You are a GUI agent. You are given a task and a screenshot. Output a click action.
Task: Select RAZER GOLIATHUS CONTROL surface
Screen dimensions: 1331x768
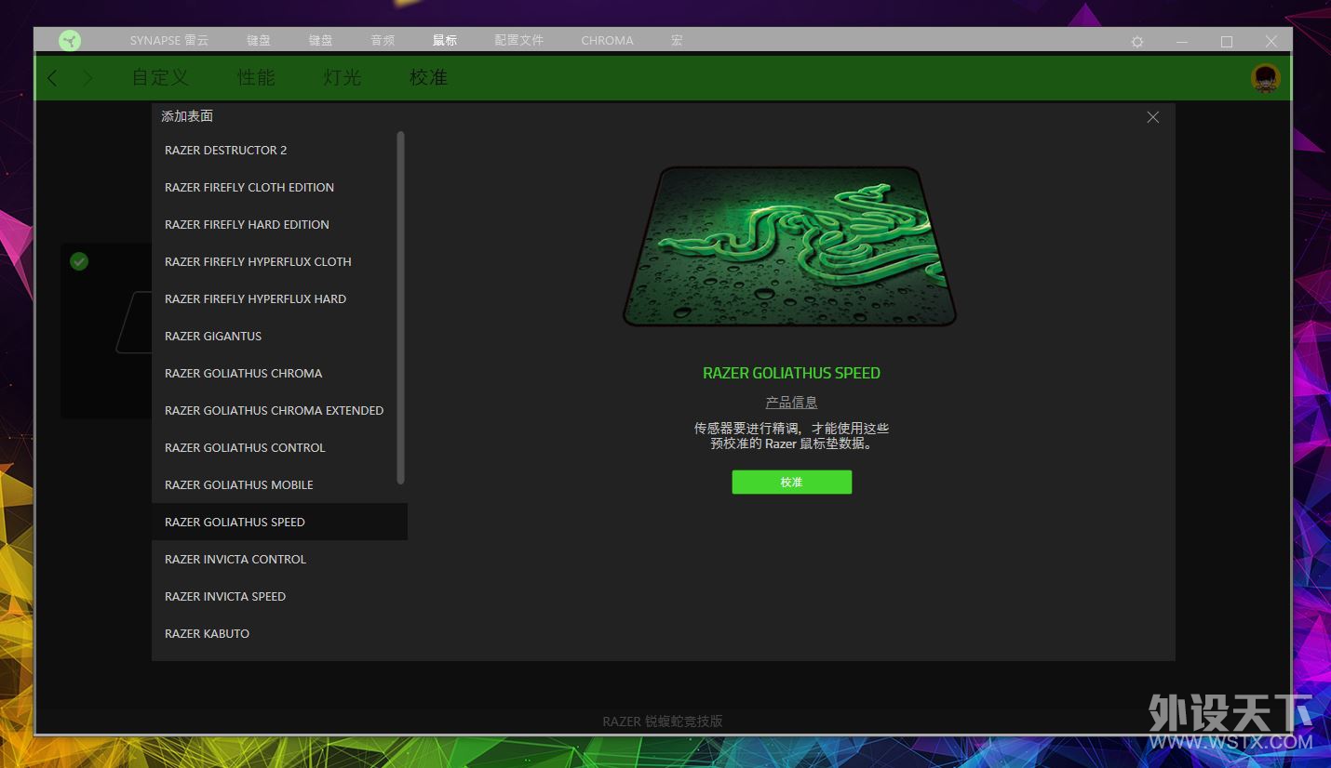click(x=279, y=447)
